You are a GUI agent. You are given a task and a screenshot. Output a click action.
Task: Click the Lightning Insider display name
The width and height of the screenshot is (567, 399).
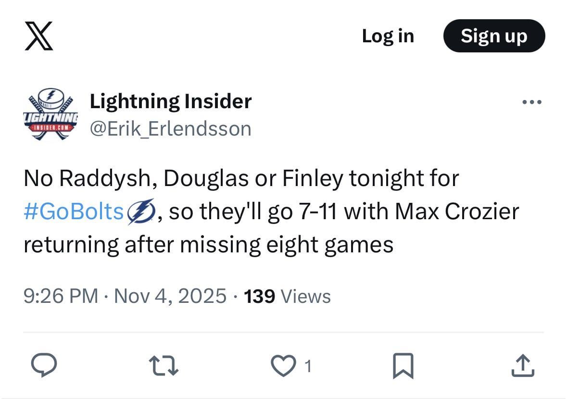[x=171, y=101]
